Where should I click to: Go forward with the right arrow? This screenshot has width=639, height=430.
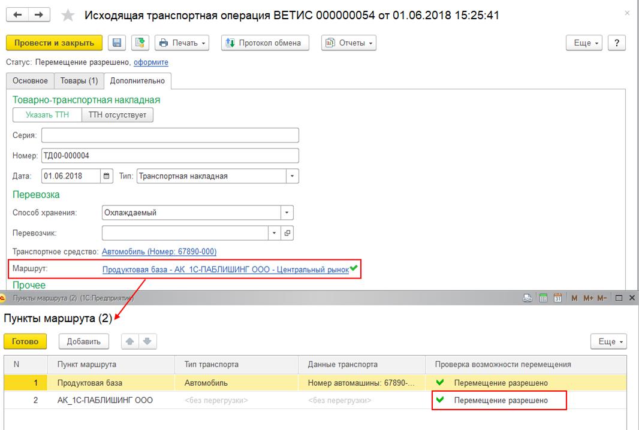coord(39,15)
